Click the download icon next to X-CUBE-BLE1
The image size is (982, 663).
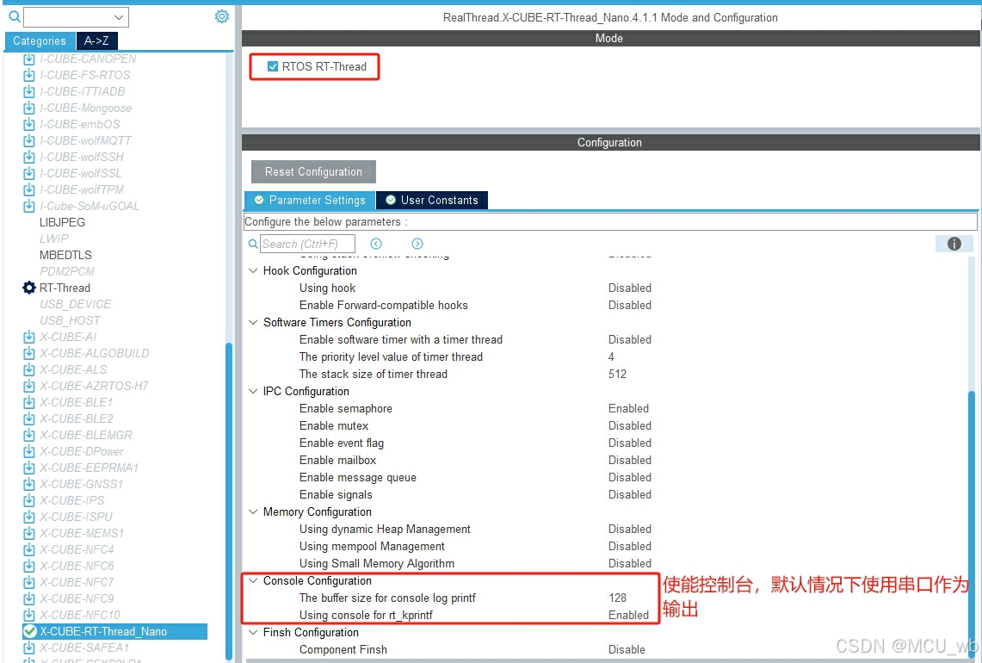pos(28,402)
